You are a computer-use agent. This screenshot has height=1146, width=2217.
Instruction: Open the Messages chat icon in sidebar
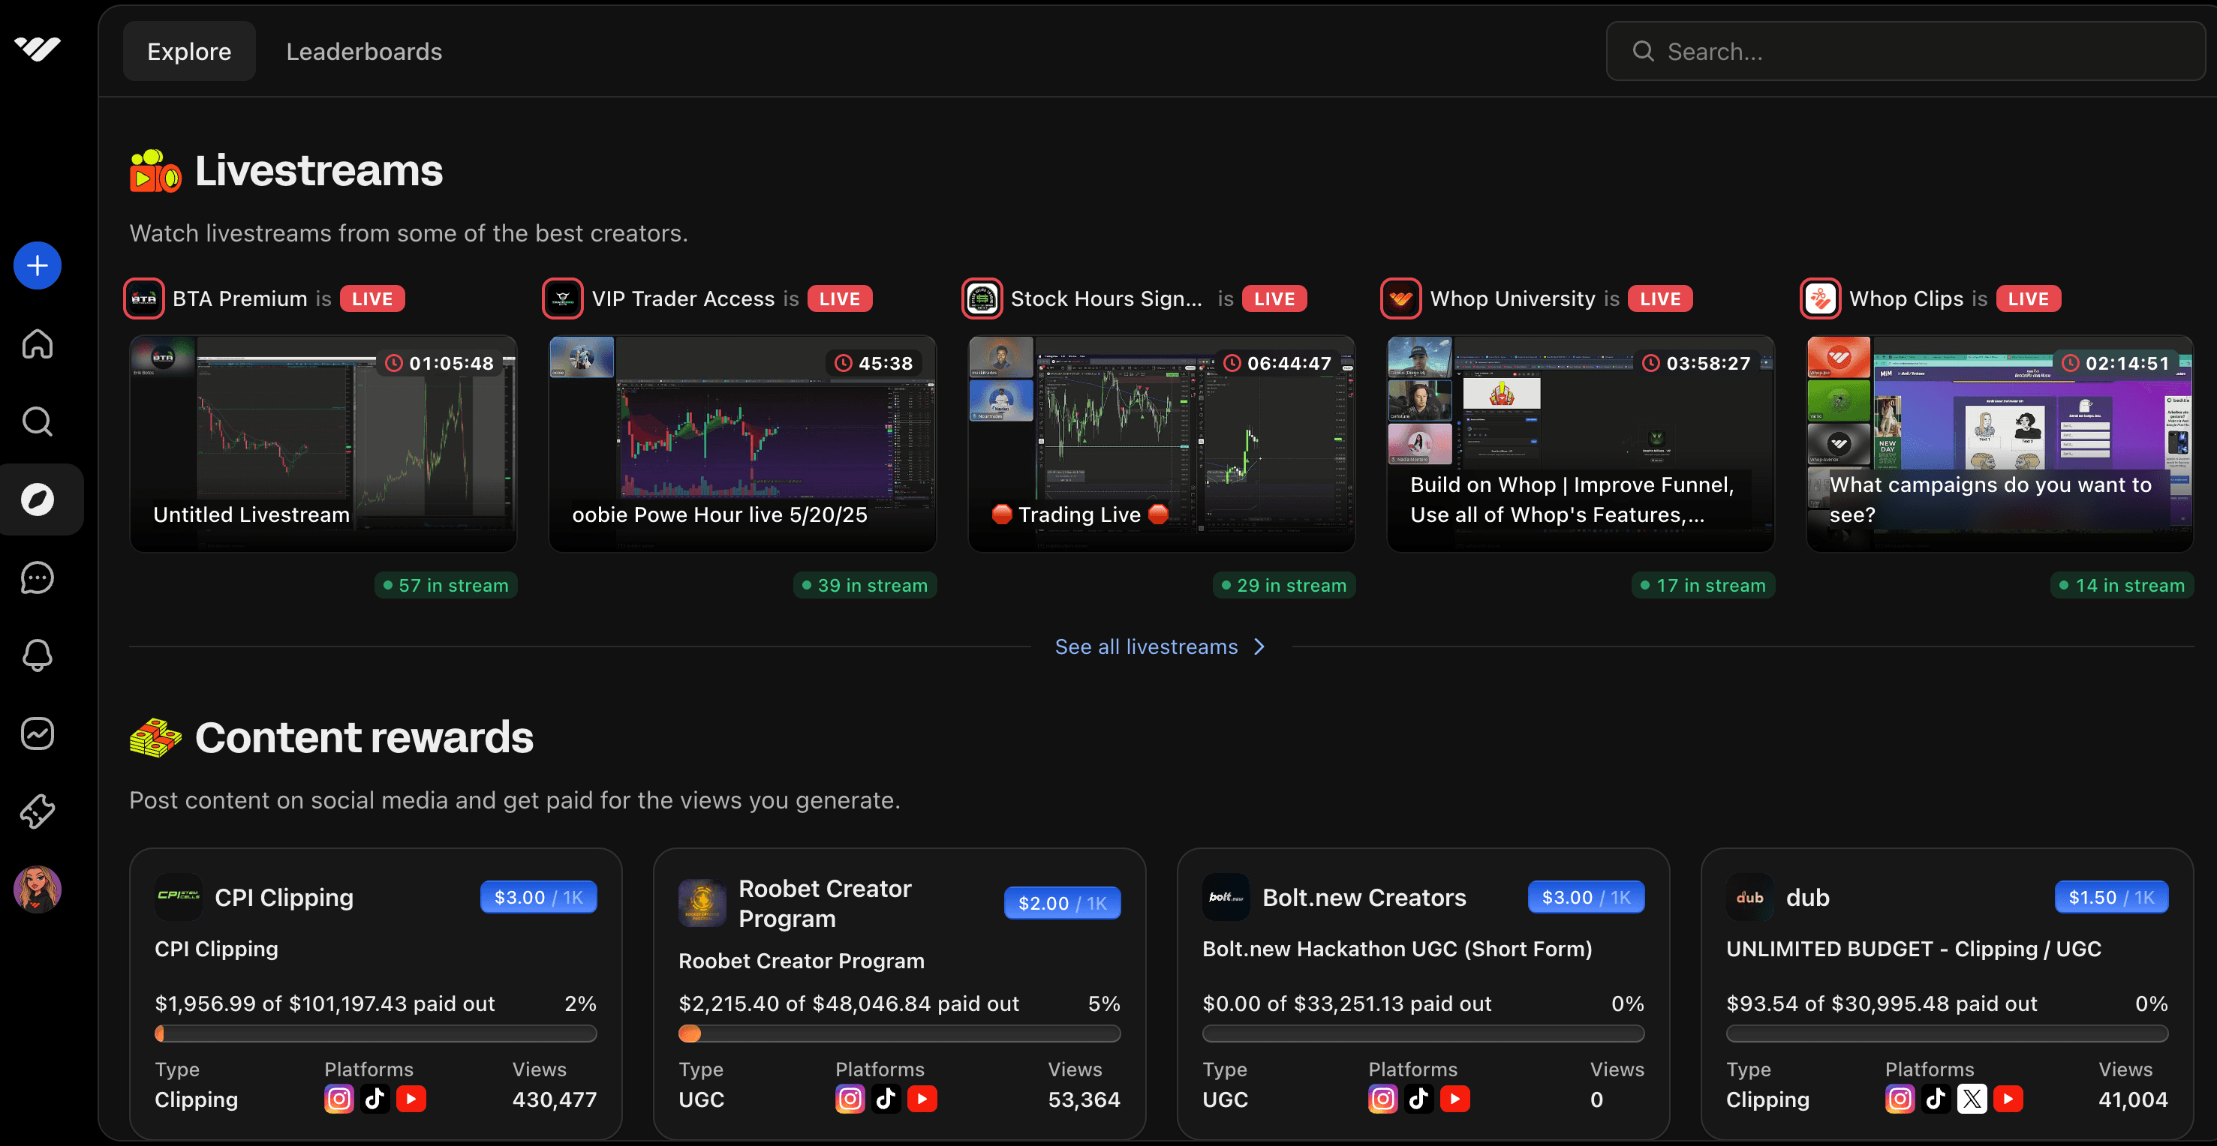[36, 578]
